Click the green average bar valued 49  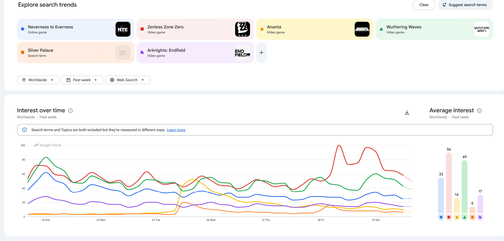pos(464,187)
